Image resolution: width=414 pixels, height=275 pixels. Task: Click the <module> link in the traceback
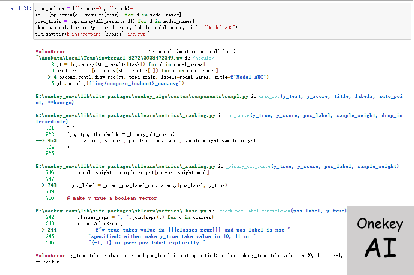tap(203, 58)
